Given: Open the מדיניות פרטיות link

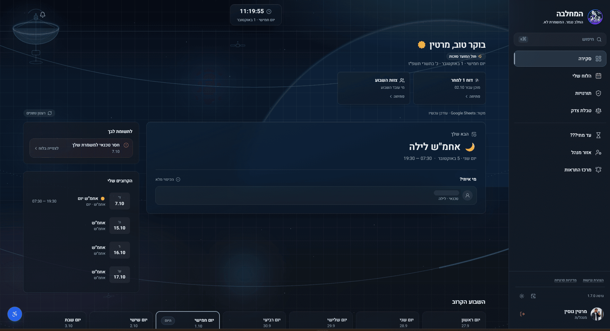Looking at the screenshot, I should coord(565,280).
